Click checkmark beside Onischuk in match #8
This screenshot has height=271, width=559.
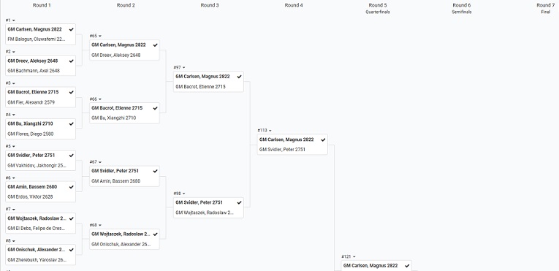point(72,250)
